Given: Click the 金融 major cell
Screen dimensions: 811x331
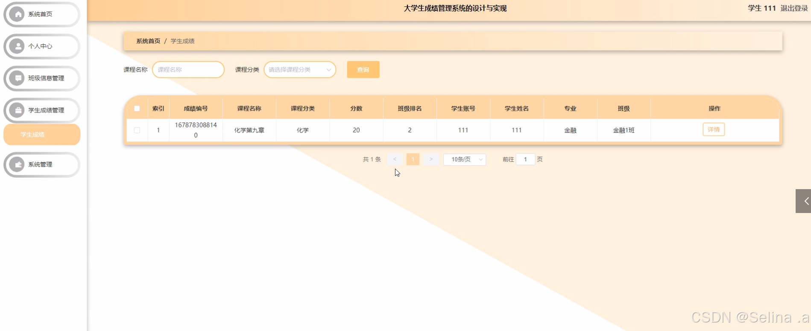Looking at the screenshot, I should click(570, 130).
